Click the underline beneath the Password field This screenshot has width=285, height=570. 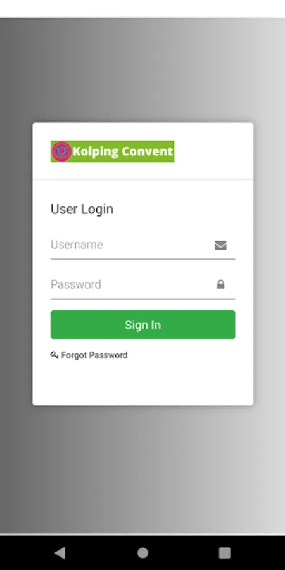click(143, 299)
